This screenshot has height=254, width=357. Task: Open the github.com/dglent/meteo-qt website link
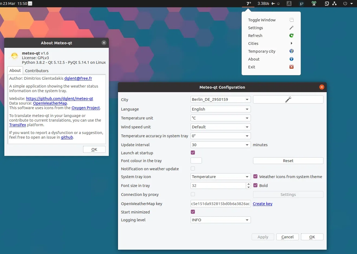pos(60,99)
